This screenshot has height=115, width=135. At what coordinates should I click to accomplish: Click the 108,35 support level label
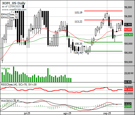click(x=78, y=44)
